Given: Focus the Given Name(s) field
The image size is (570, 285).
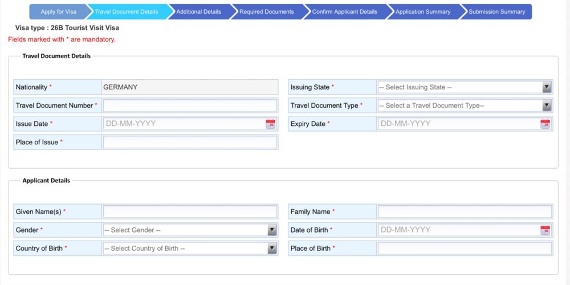Looking at the screenshot, I should [190, 211].
